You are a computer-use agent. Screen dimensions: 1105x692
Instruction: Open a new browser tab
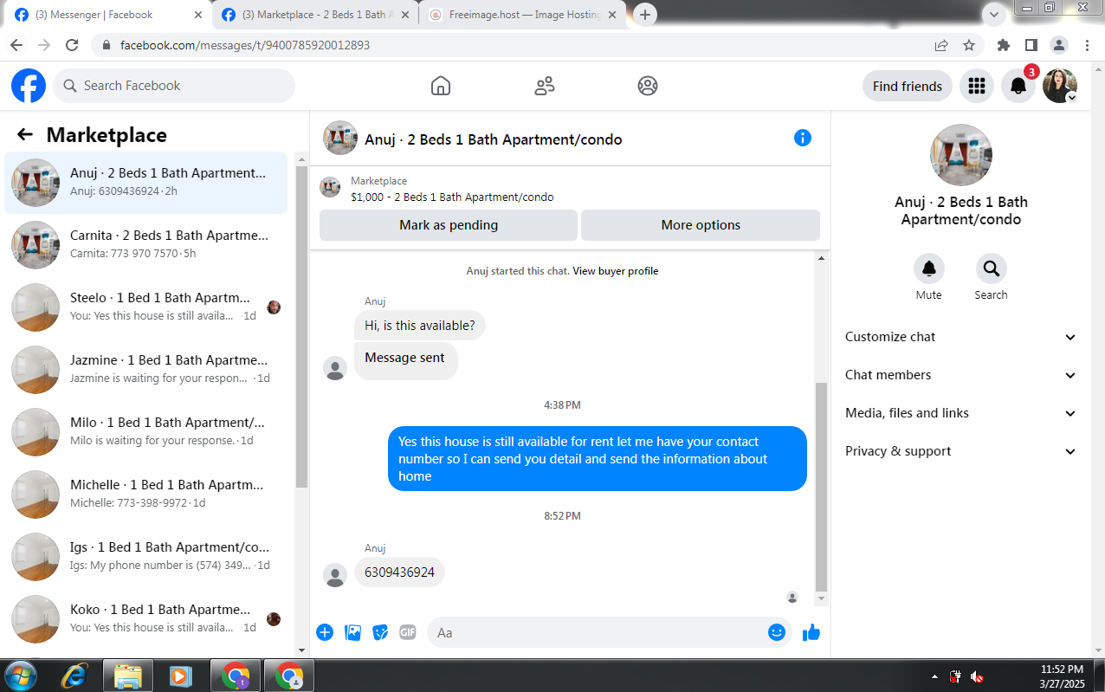tap(645, 15)
